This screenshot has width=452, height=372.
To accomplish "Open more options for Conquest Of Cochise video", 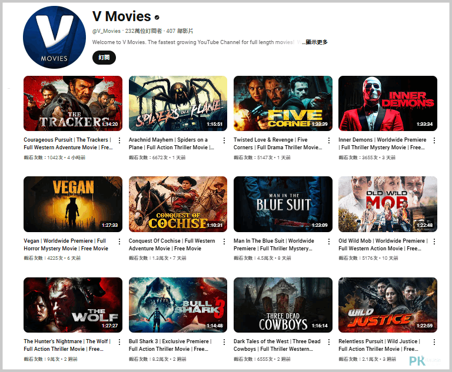I will (224, 242).
